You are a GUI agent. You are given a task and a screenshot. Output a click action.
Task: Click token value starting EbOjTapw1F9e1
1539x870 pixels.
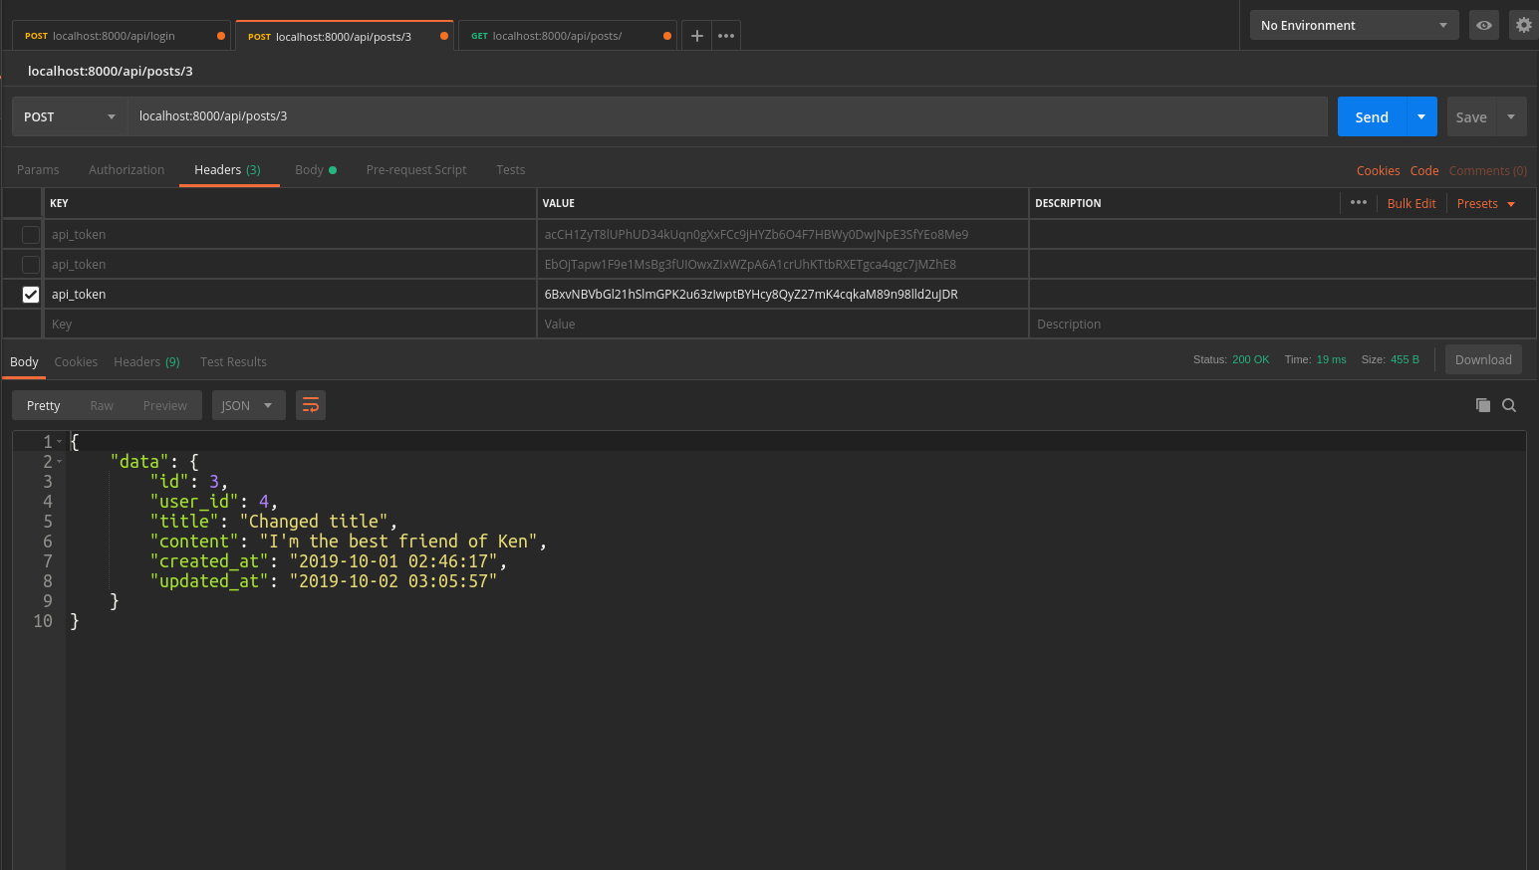pyautogui.click(x=782, y=264)
